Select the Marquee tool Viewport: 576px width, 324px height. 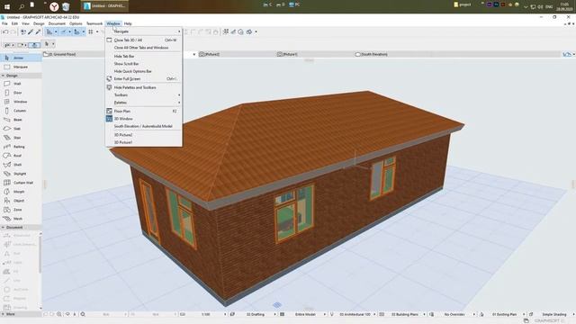click(21, 67)
